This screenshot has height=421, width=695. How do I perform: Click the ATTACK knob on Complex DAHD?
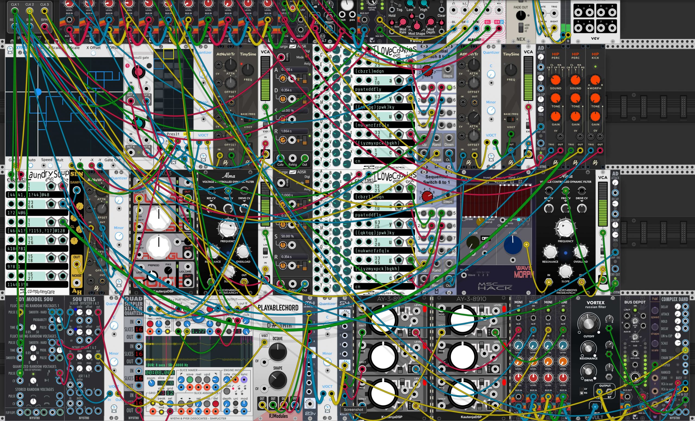pyautogui.click(x=678, y=314)
